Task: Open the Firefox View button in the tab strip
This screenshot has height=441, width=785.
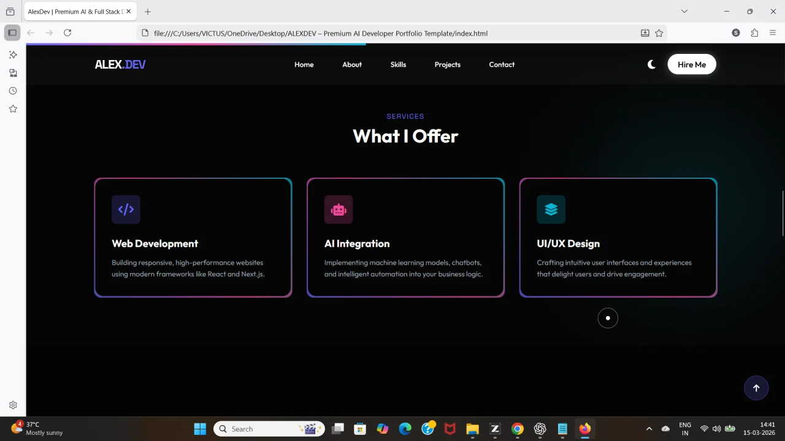Action: (x=10, y=12)
